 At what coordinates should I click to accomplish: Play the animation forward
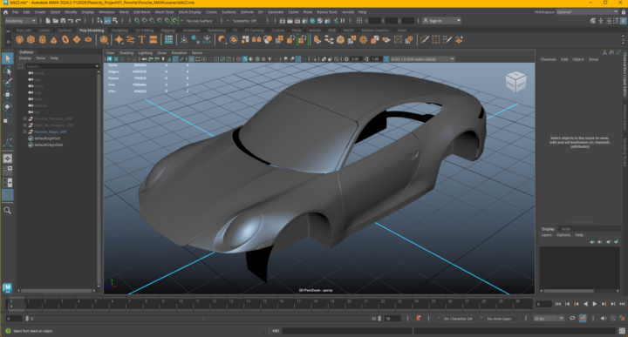[x=594, y=304]
